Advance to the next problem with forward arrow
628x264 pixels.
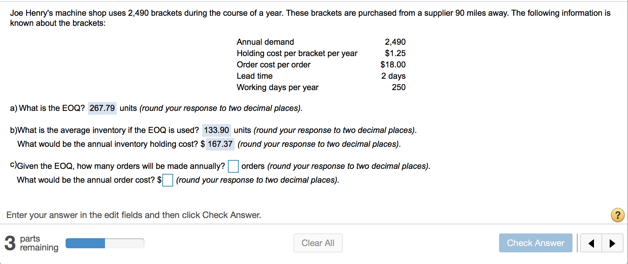coord(612,243)
